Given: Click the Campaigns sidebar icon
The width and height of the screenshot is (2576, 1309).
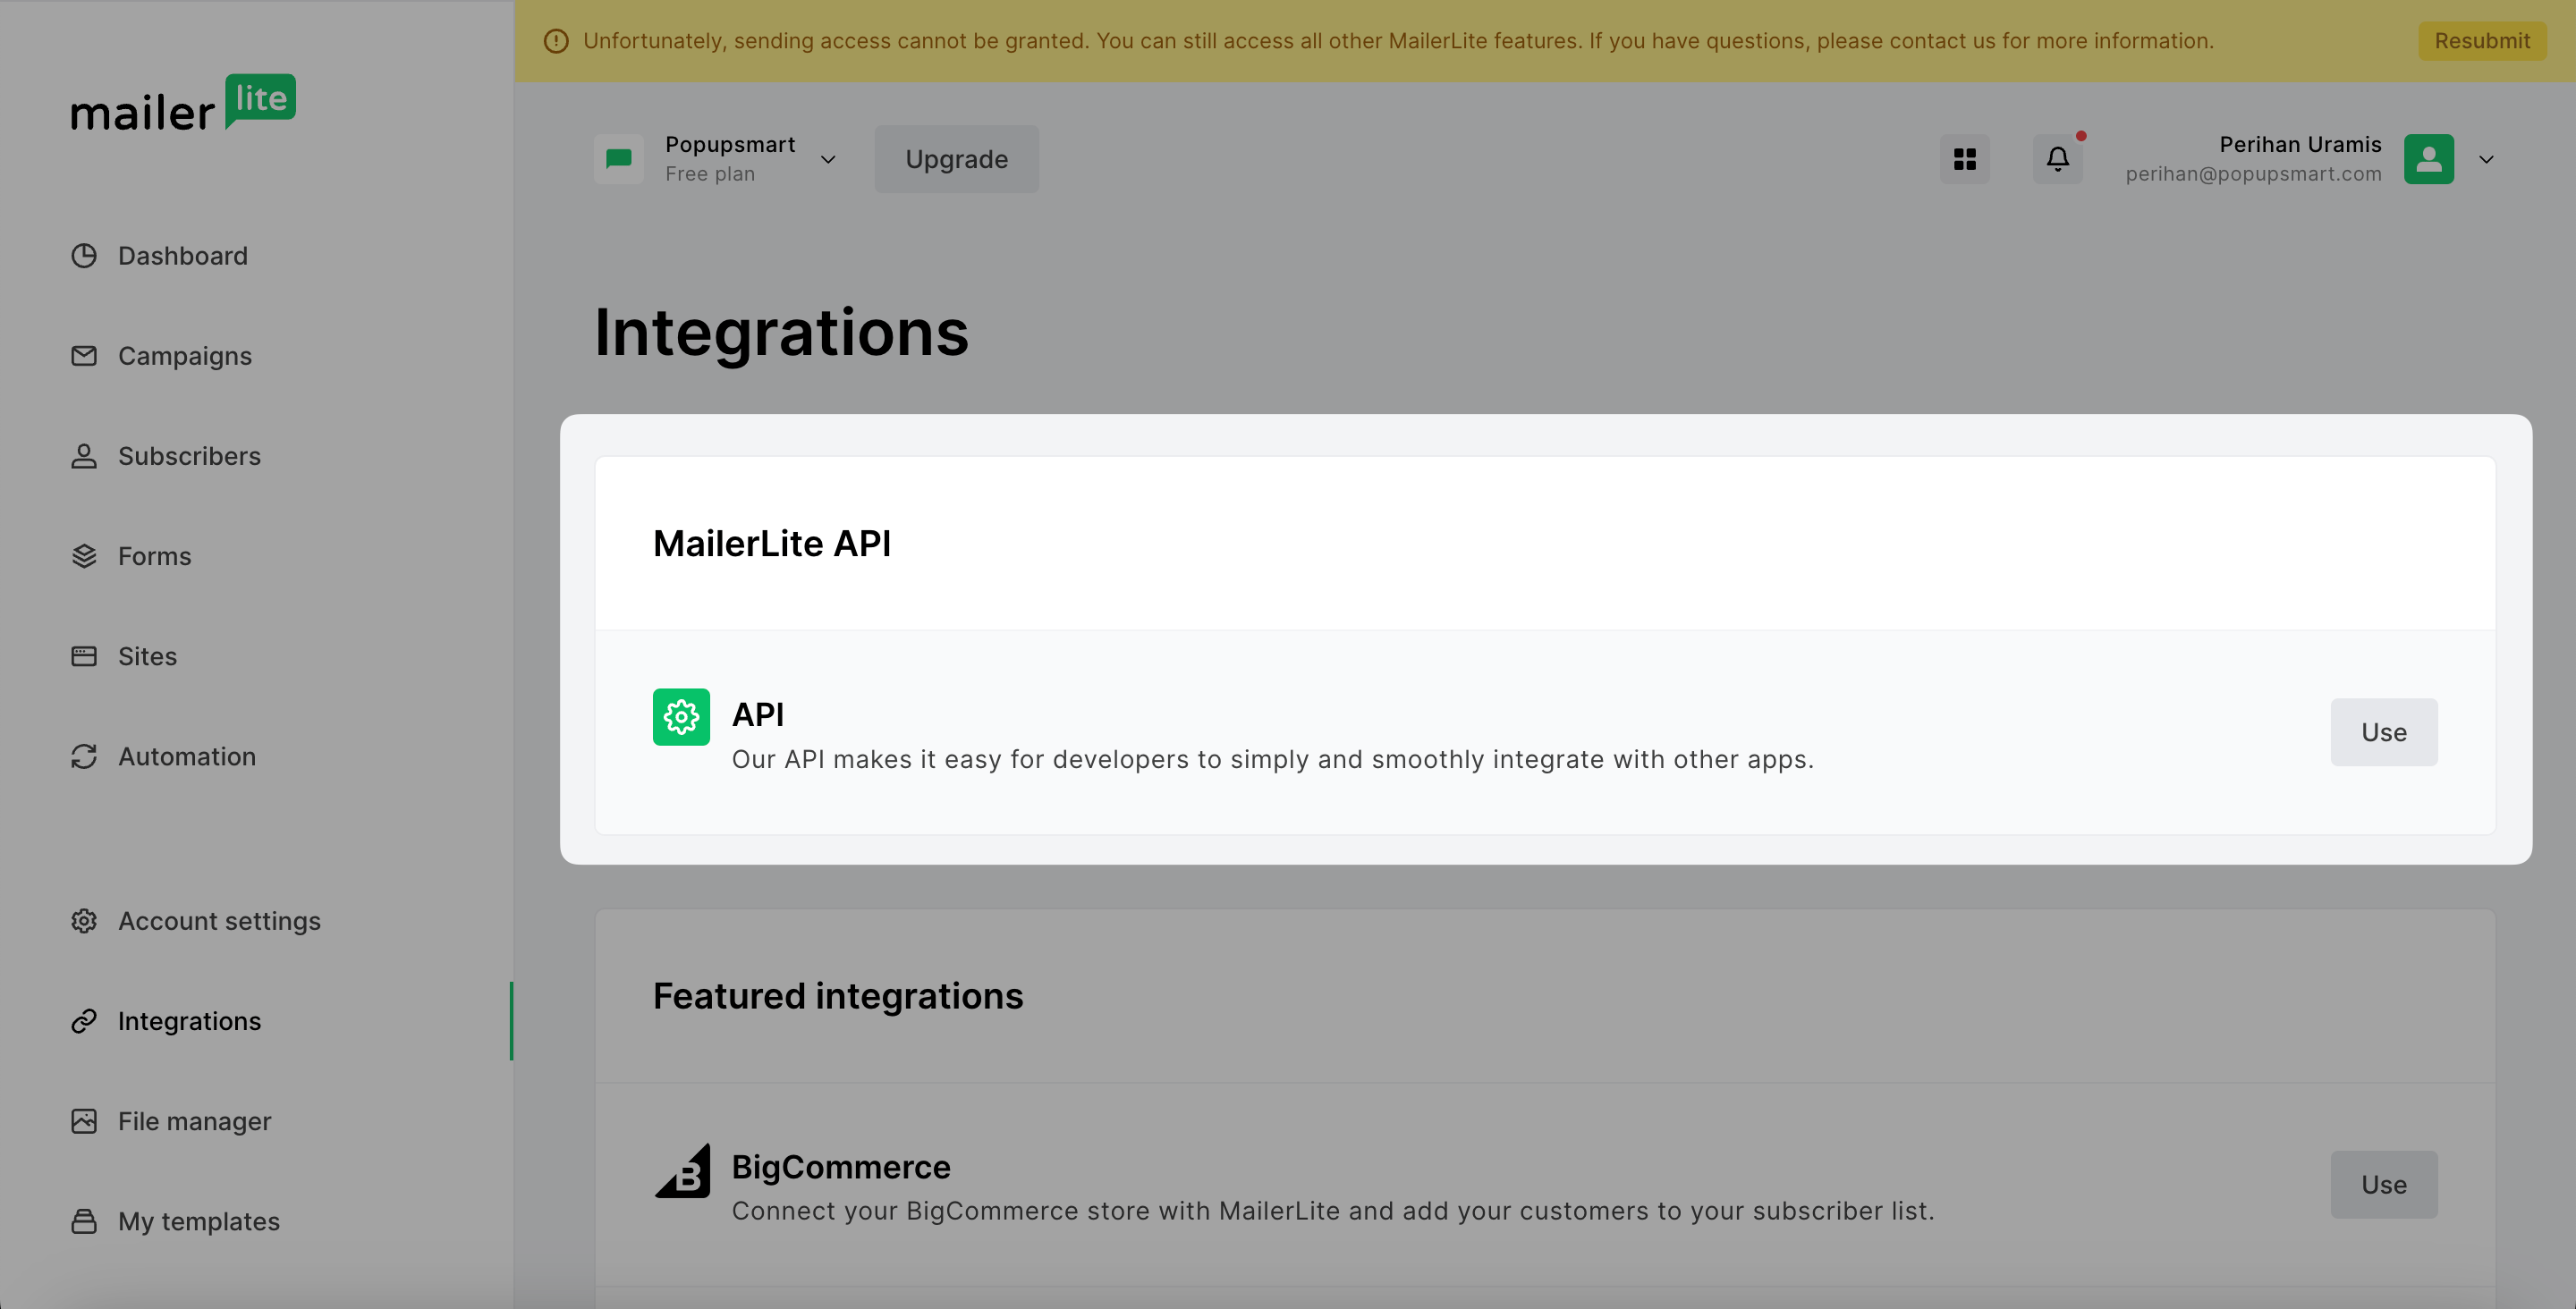Looking at the screenshot, I should point(81,358).
